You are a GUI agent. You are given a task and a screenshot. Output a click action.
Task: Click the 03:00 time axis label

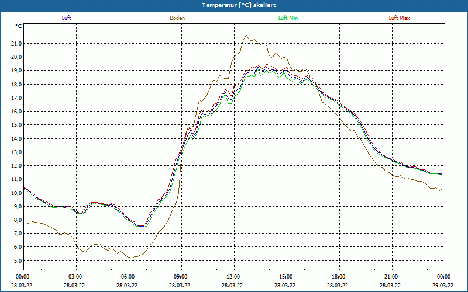pyautogui.click(x=77, y=277)
